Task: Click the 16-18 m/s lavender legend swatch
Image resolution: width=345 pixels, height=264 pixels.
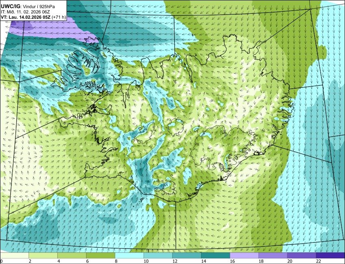Action: (244, 255)
